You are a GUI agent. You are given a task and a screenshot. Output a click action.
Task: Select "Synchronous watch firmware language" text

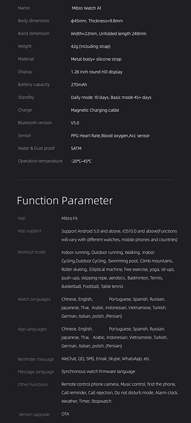(x=98, y=371)
